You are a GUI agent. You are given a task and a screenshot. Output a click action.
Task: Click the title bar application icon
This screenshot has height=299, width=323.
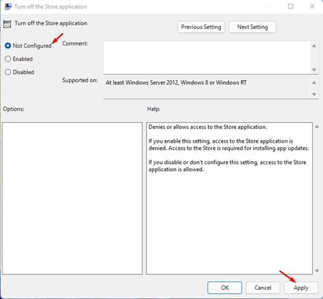point(8,6)
